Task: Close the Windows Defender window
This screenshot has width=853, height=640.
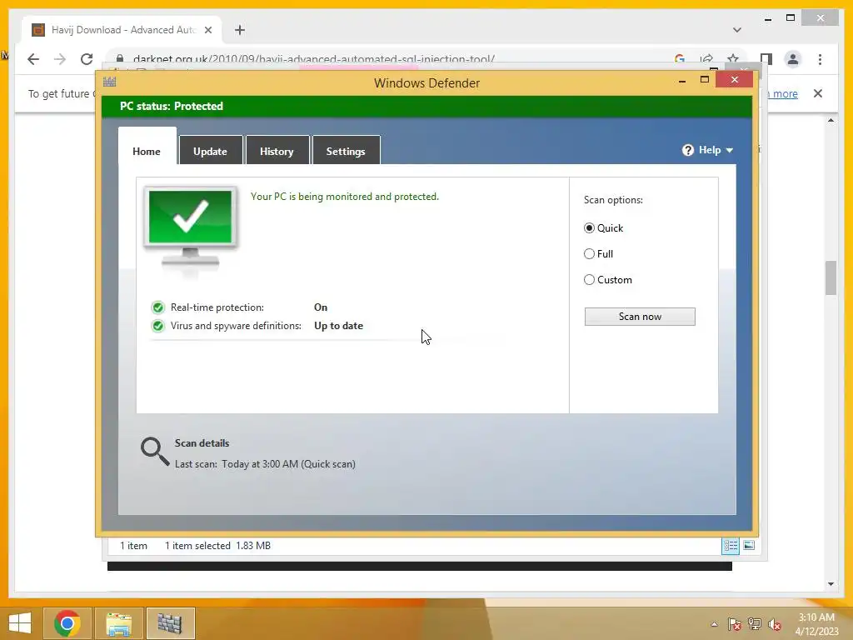Action: 735,80
